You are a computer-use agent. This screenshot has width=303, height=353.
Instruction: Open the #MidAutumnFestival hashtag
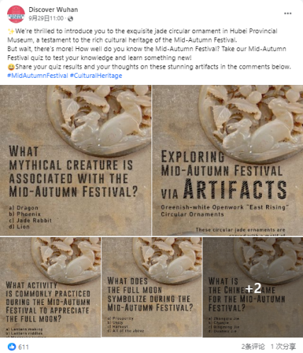[x=38, y=76]
